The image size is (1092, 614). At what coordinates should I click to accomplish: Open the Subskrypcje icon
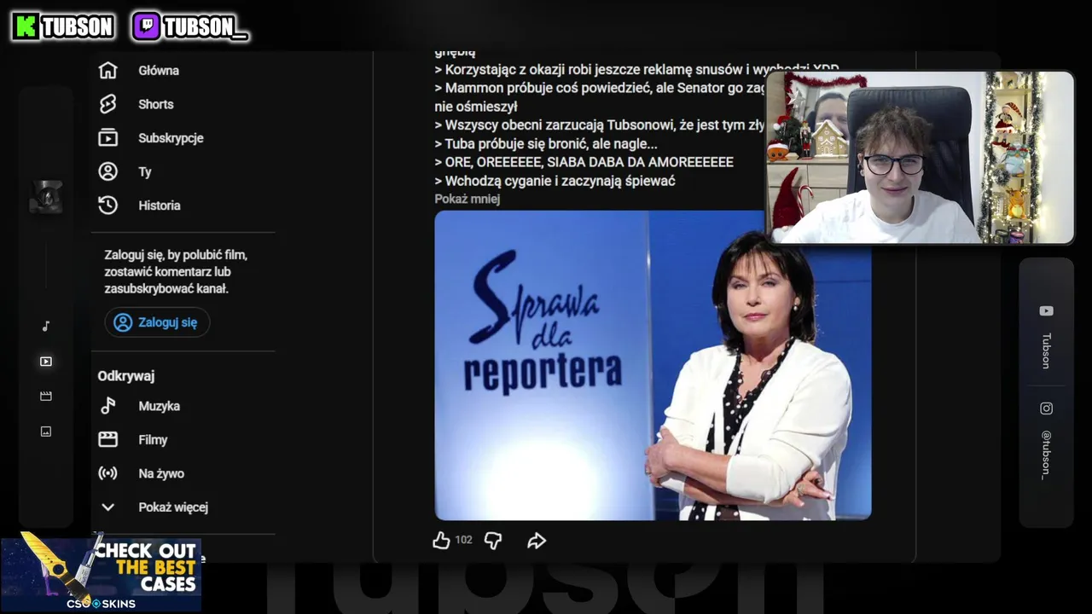(x=107, y=138)
